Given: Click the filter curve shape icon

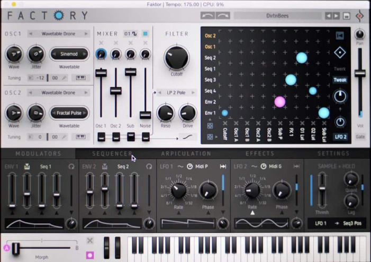Looking at the screenshot, I should click(x=188, y=137).
